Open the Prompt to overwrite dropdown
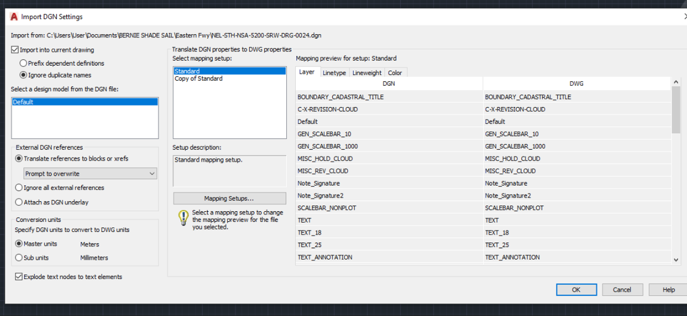Screen dimensions: 687x316 click(x=90, y=174)
